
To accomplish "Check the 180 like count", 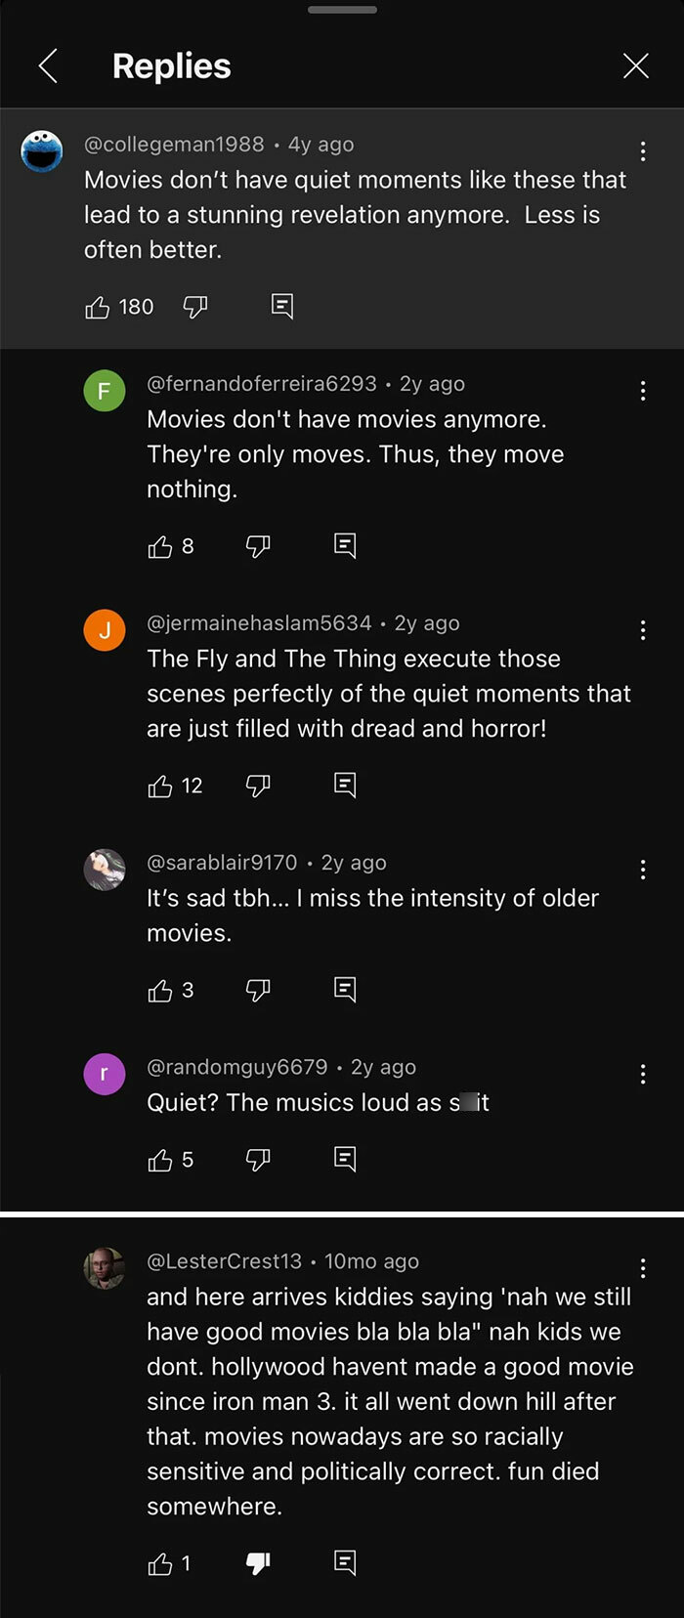I will (x=136, y=307).
